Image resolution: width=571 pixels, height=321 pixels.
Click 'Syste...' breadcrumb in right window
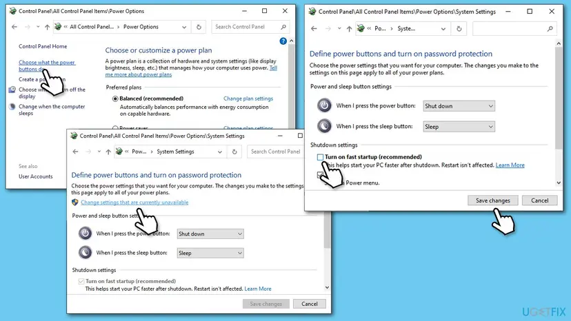click(x=406, y=29)
